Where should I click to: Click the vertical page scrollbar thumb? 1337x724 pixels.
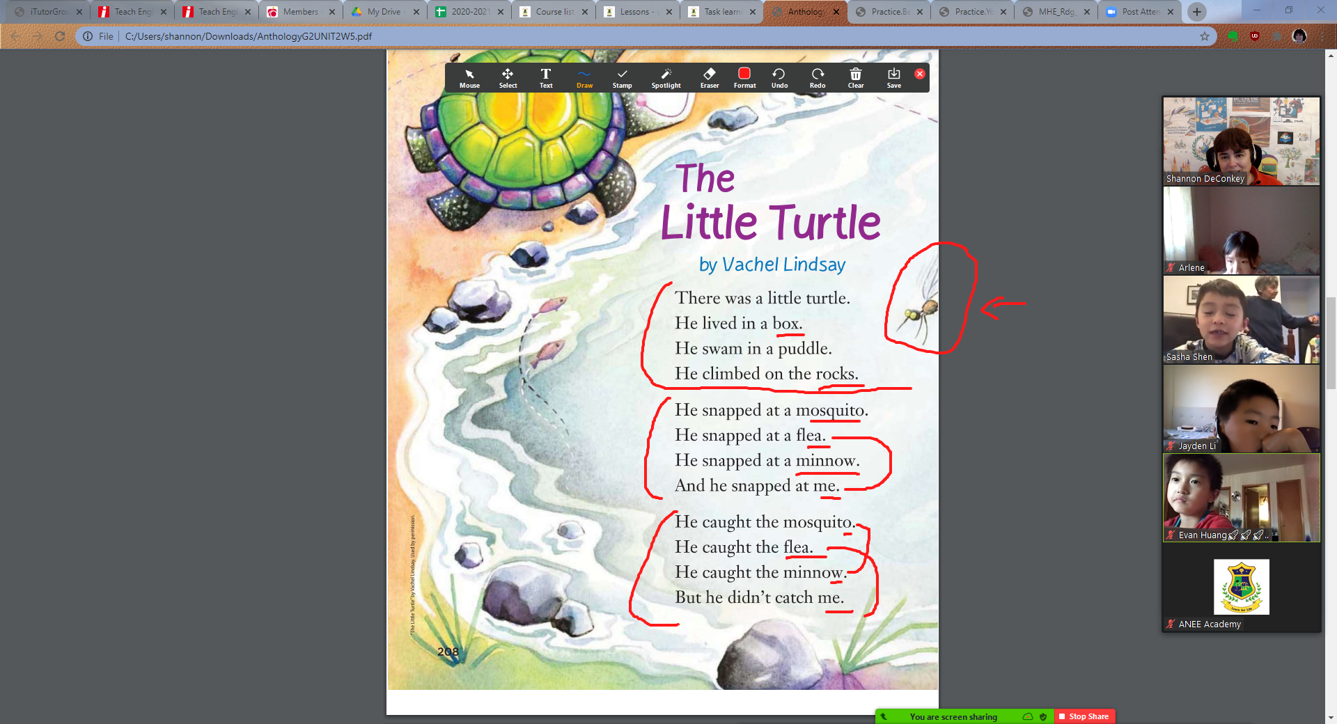(1331, 343)
